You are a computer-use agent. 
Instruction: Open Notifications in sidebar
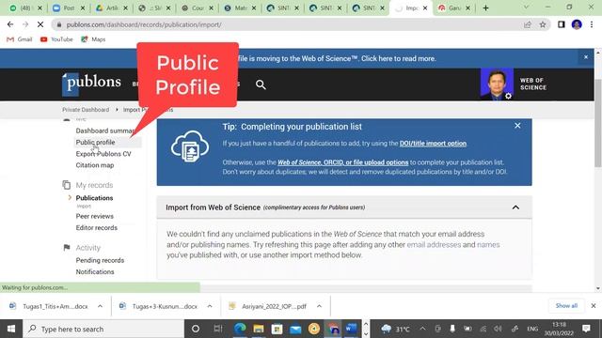95,271
